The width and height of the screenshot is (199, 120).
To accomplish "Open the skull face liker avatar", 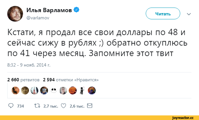I will (54, 90).
